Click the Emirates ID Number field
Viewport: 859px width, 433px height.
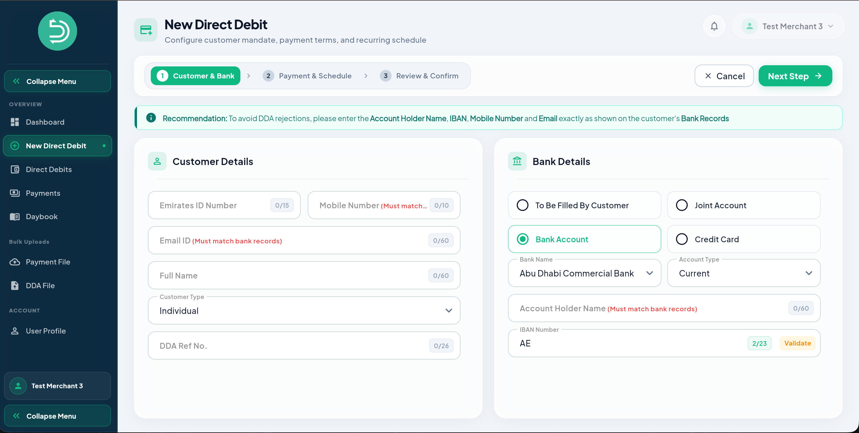[x=224, y=205]
